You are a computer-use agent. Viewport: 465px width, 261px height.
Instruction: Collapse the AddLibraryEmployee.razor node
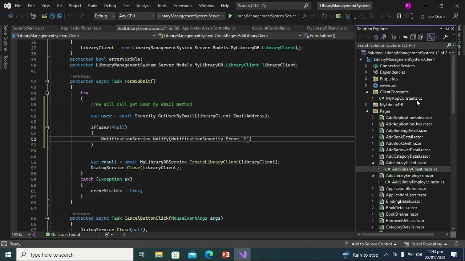[x=372, y=176]
